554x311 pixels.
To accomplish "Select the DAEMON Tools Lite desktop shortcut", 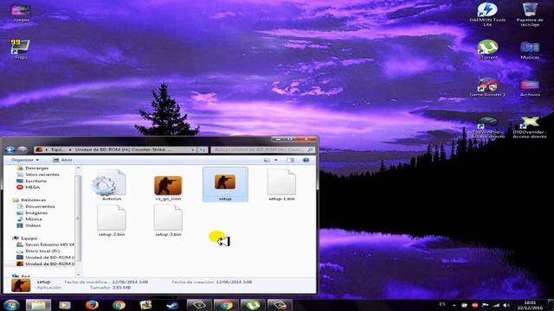I will [487, 15].
